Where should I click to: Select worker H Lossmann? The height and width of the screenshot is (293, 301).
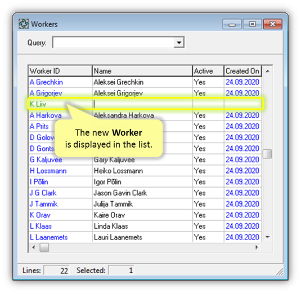coord(145,171)
